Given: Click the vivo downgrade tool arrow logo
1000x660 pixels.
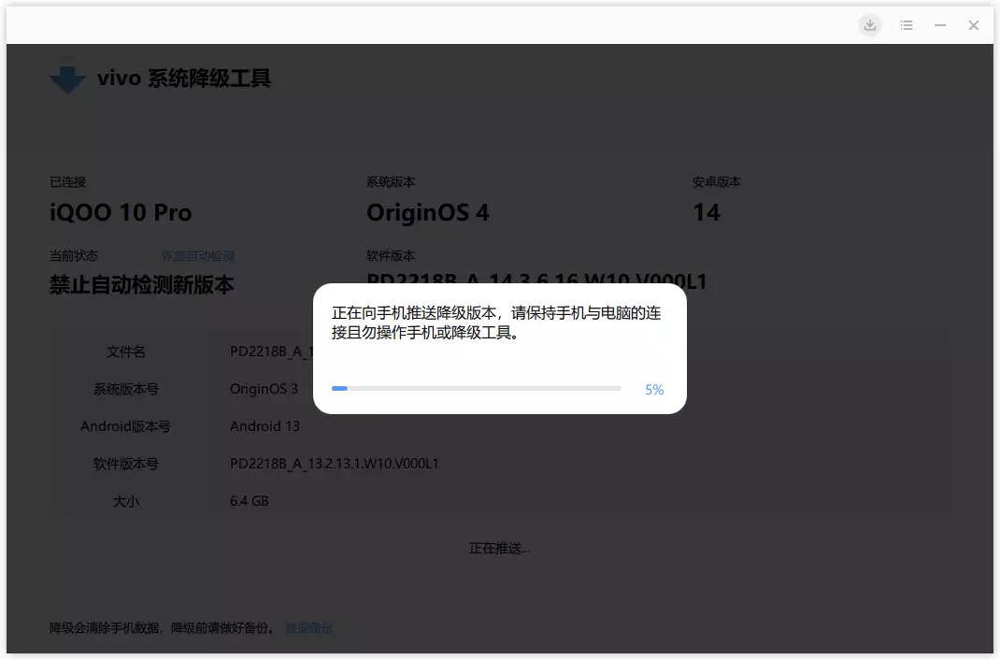Looking at the screenshot, I should click(x=67, y=79).
